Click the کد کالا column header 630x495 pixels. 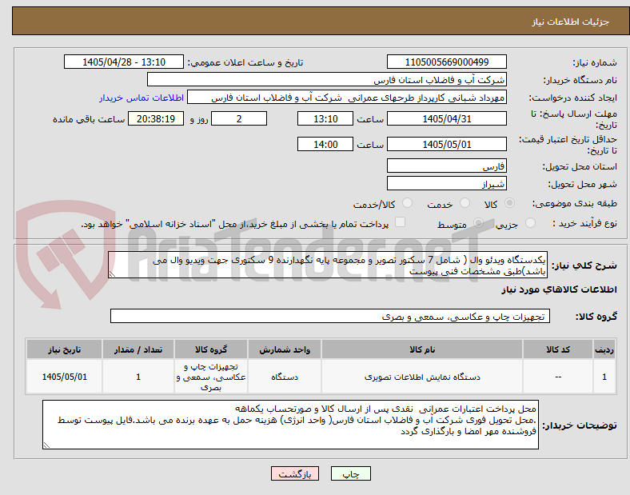click(558, 349)
